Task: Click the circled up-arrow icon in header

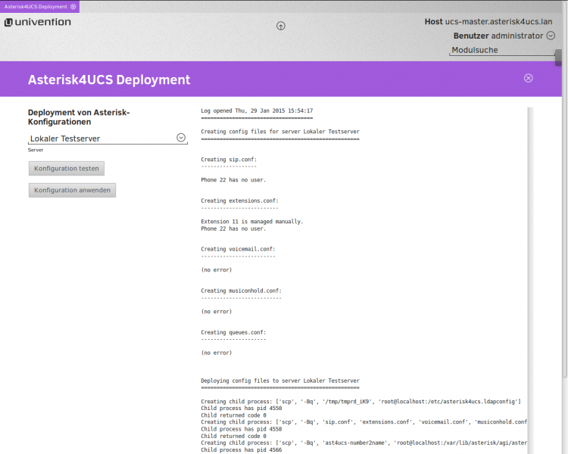Action: click(281, 26)
